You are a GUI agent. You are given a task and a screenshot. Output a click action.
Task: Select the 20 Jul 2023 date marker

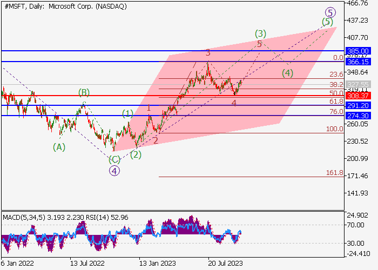point(225,262)
